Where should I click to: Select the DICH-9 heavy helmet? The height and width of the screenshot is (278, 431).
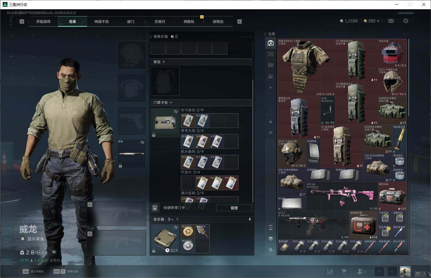392,82
